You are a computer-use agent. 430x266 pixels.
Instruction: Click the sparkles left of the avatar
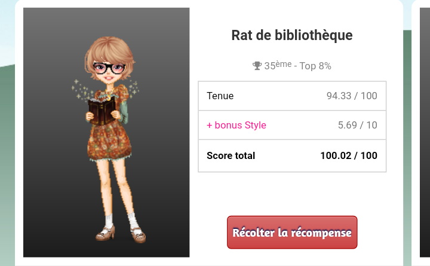[81, 90]
